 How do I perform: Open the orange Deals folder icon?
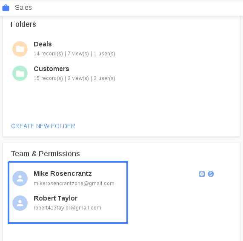click(20, 49)
